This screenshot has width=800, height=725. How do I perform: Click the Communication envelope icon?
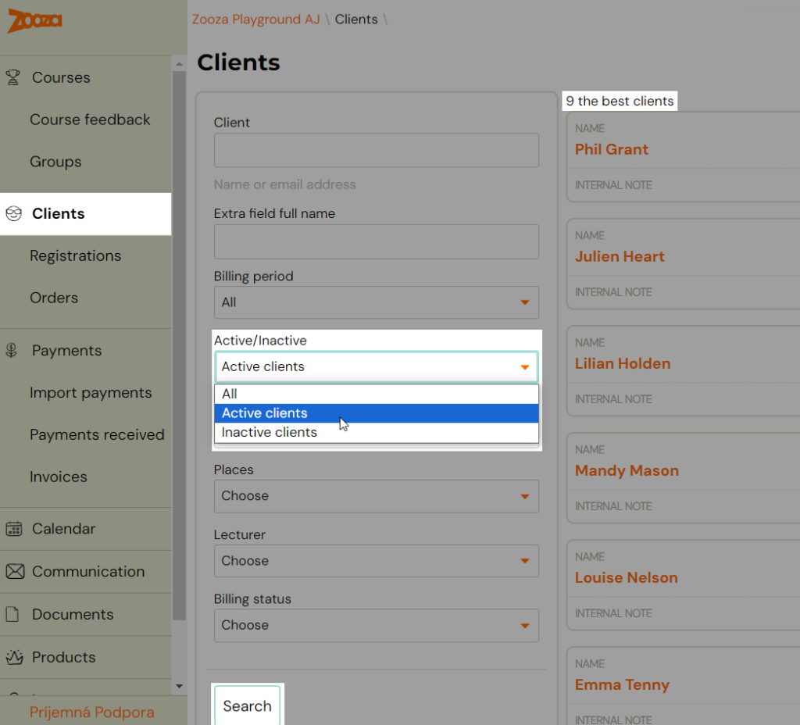click(15, 571)
